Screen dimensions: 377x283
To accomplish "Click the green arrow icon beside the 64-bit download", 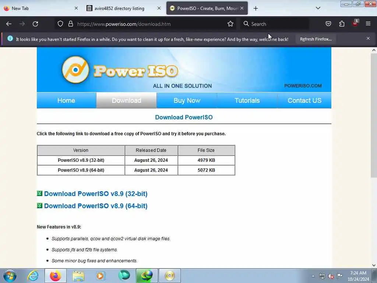I will (40, 206).
